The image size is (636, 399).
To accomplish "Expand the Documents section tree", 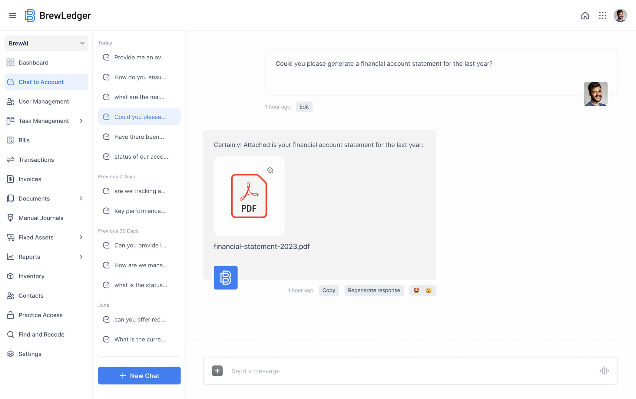I will (x=81, y=198).
